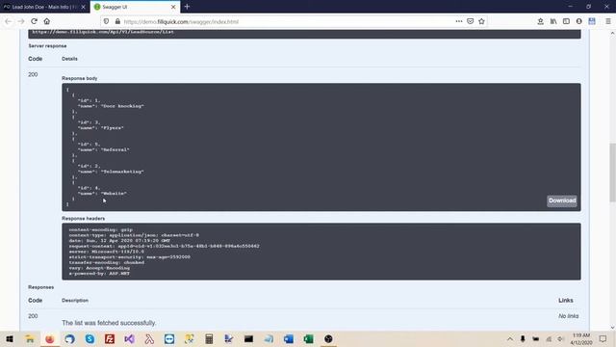This screenshot has height=347, width=616.
Task: Open the Firefox home page
Action: click(47, 21)
